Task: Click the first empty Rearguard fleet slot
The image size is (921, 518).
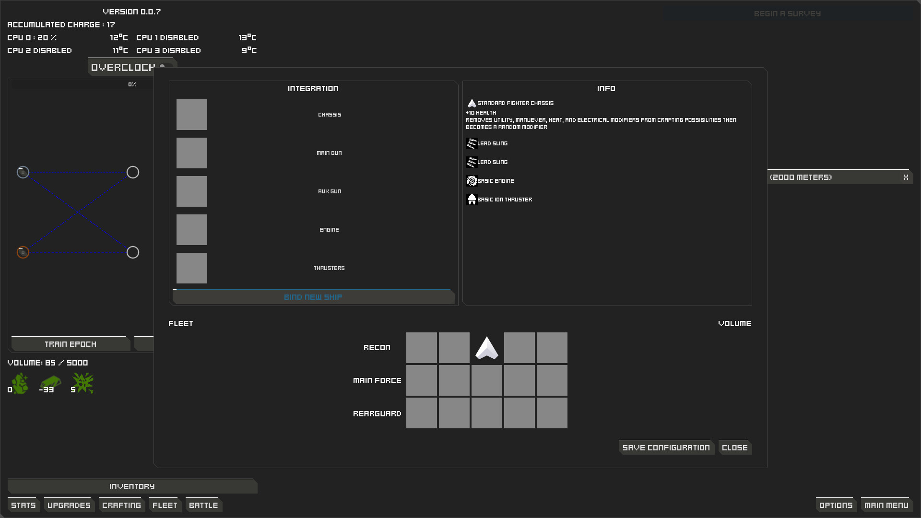Action: pos(422,413)
